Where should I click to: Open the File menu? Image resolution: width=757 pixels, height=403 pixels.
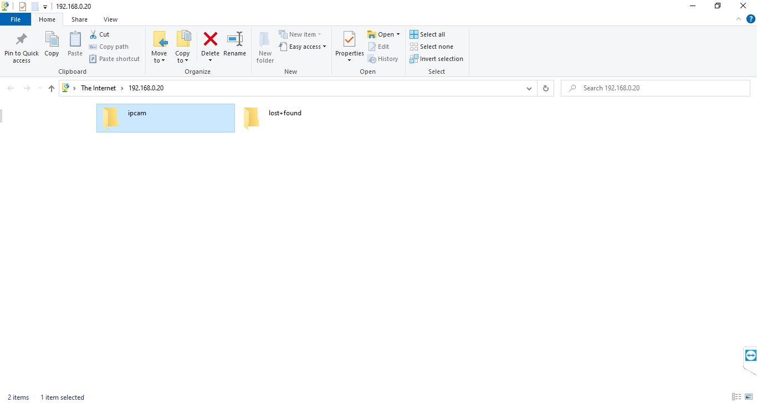16,19
